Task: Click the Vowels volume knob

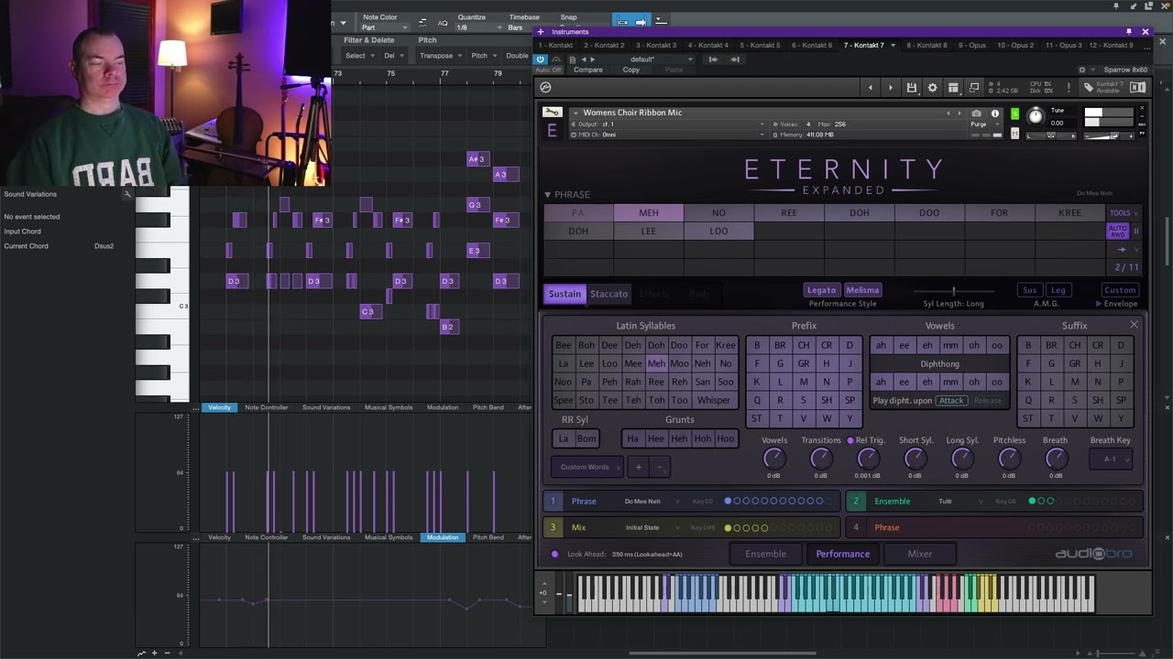Action: [774, 459]
